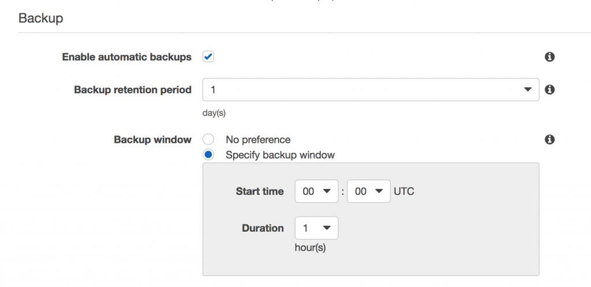Click the info icon beside Enable automatic backups
The image size is (591, 287).
[549, 57]
